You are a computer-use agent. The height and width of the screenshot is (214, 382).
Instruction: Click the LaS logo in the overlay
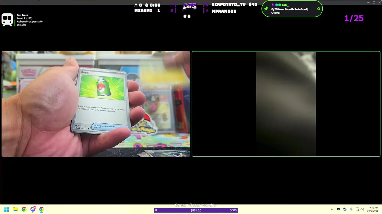click(x=190, y=6)
